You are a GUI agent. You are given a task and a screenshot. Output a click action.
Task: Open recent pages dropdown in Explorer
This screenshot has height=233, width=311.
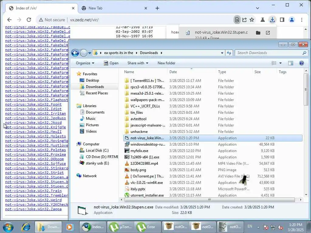click(x=90, y=53)
